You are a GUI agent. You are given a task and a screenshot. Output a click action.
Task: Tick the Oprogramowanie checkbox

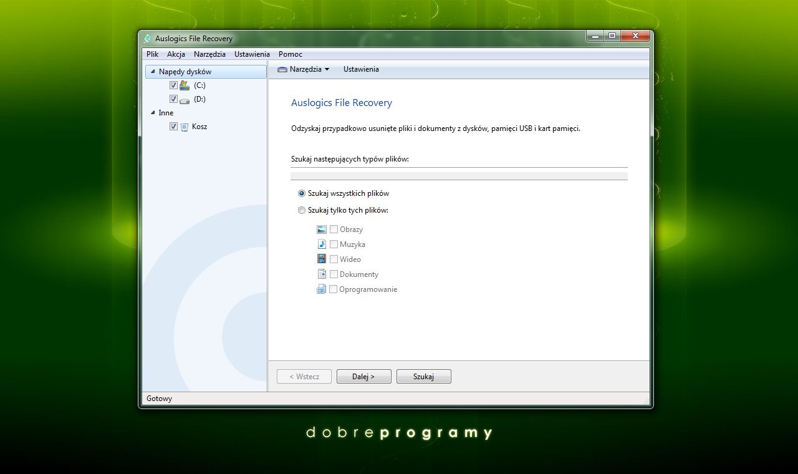click(x=333, y=289)
